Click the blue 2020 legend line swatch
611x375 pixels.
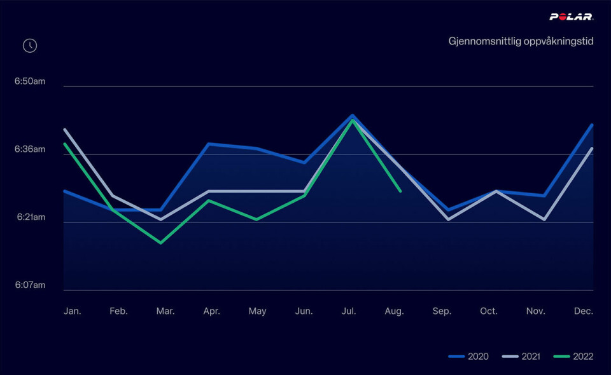coord(456,357)
